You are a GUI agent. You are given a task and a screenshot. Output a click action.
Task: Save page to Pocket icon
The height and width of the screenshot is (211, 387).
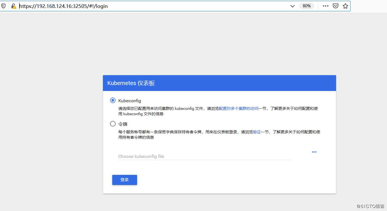coord(336,6)
